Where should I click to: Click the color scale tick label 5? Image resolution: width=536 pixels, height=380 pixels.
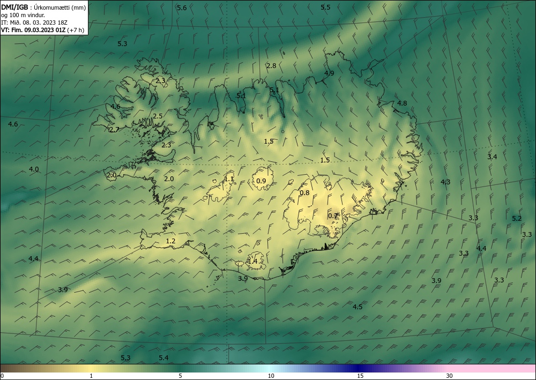pos(180,376)
